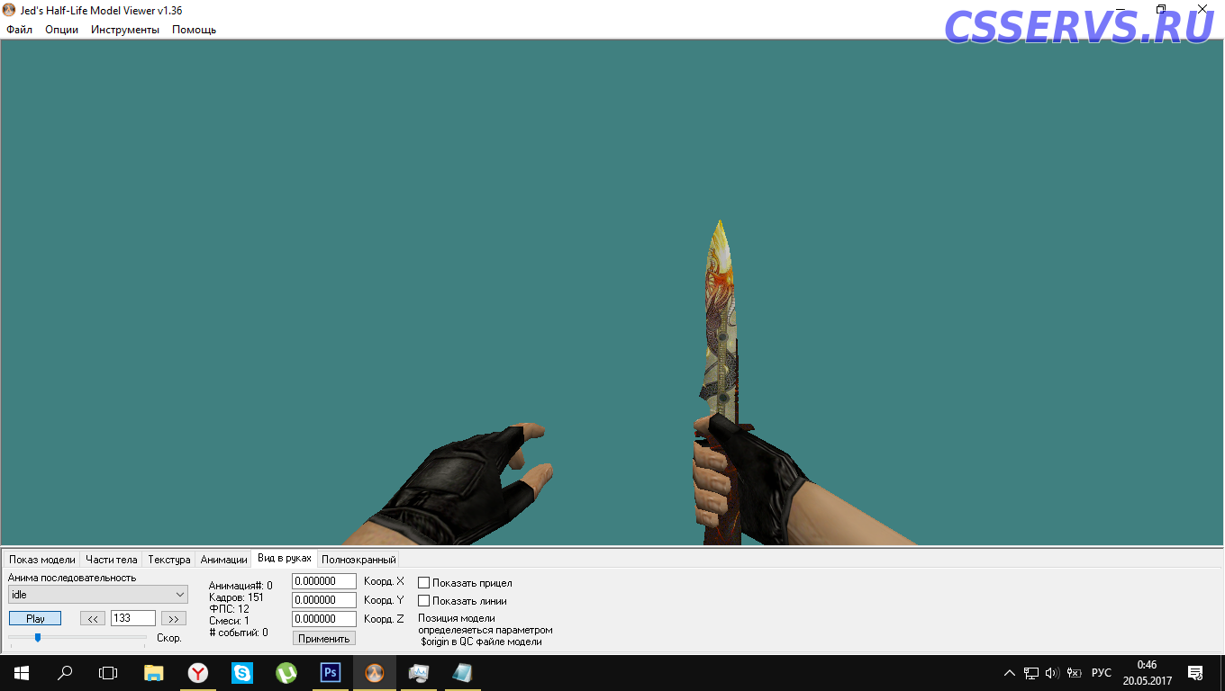Open the Файл menu
The width and height of the screenshot is (1225, 691).
(x=19, y=30)
